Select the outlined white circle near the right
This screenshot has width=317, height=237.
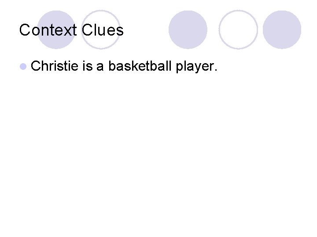238,29
